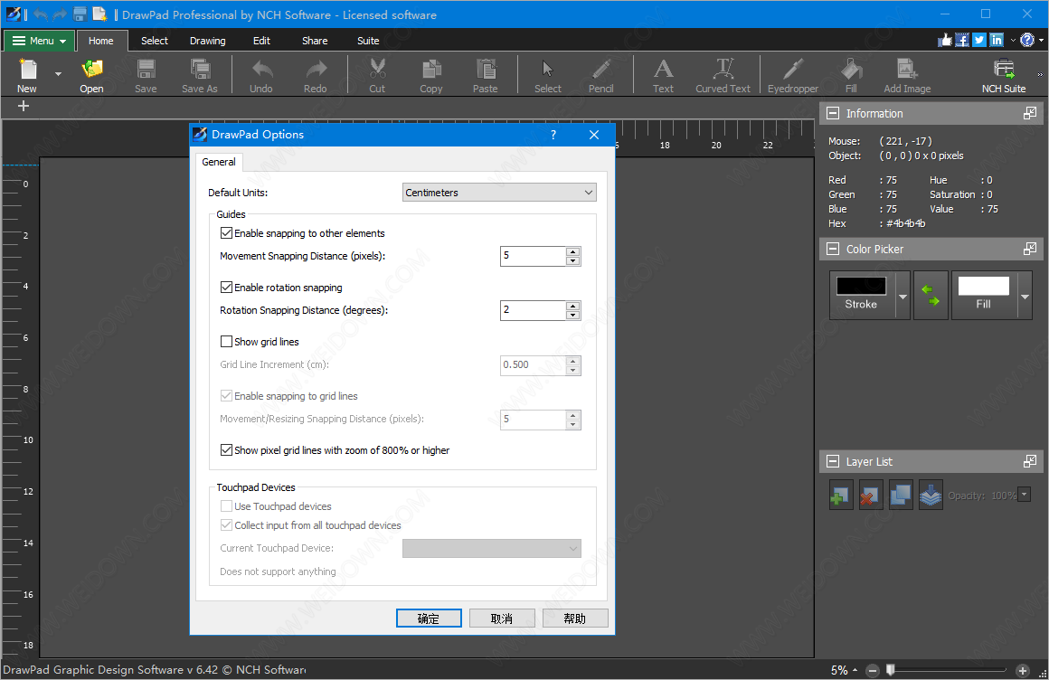Open the NCH Suite icon
This screenshot has width=1049, height=680.
click(1004, 69)
